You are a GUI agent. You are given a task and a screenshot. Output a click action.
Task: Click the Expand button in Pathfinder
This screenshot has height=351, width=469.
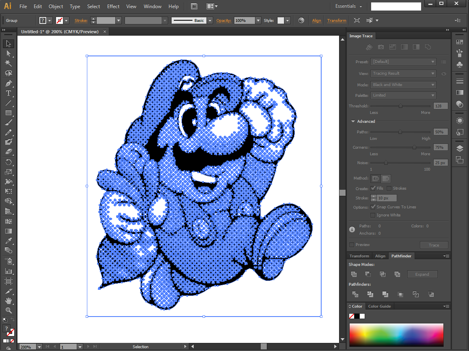[x=422, y=274]
